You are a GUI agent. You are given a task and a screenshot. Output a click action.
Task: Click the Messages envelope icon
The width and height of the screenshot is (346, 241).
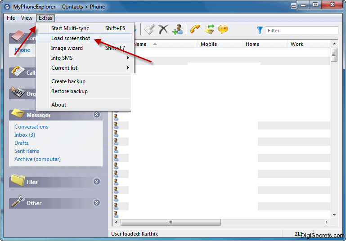(18, 113)
